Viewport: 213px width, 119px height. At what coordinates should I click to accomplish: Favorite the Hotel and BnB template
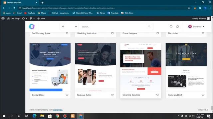click(203, 95)
